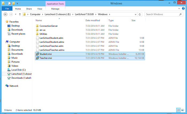Open the Manage tab under Application Tools
The image size is (187, 114).
[x=55, y=9]
